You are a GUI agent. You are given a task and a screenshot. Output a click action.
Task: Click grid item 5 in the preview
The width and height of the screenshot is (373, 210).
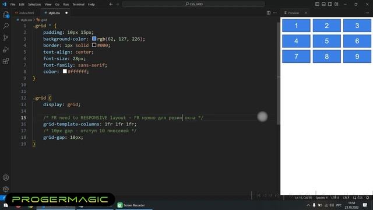[x=326, y=41]
